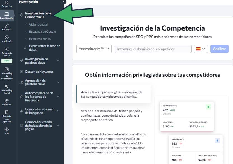
Task: Open Gestor de Keywords link
Action: [39, 72]
